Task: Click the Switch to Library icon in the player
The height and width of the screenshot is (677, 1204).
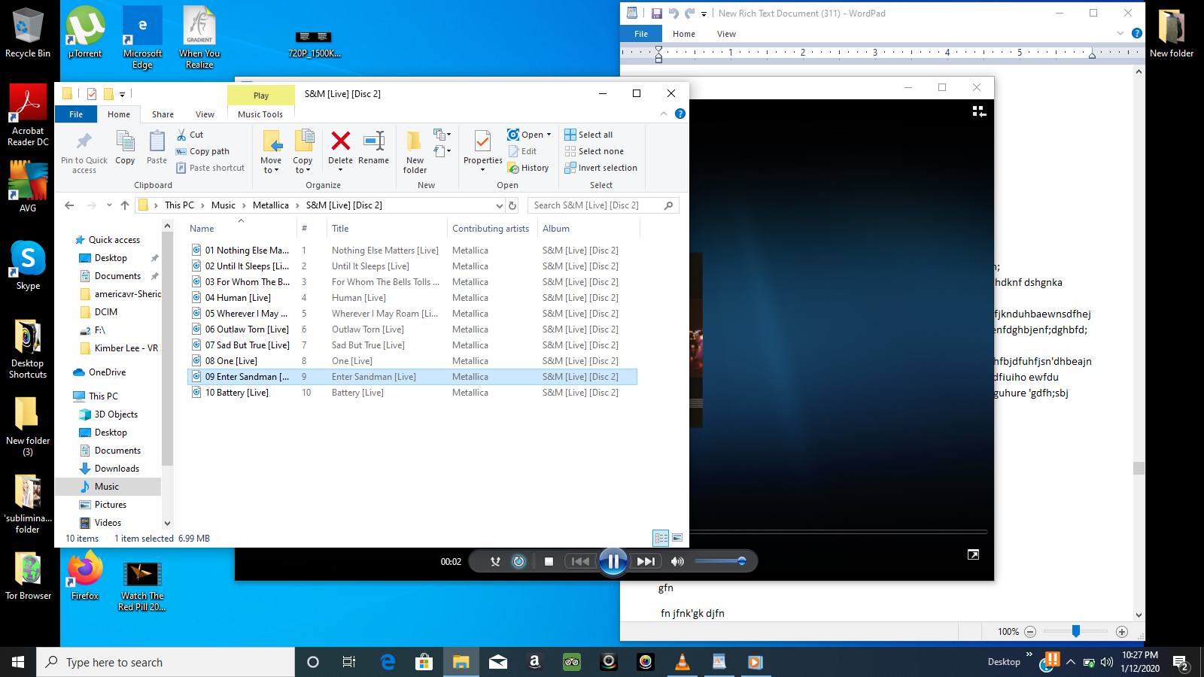Action: [x=979, y=111]
